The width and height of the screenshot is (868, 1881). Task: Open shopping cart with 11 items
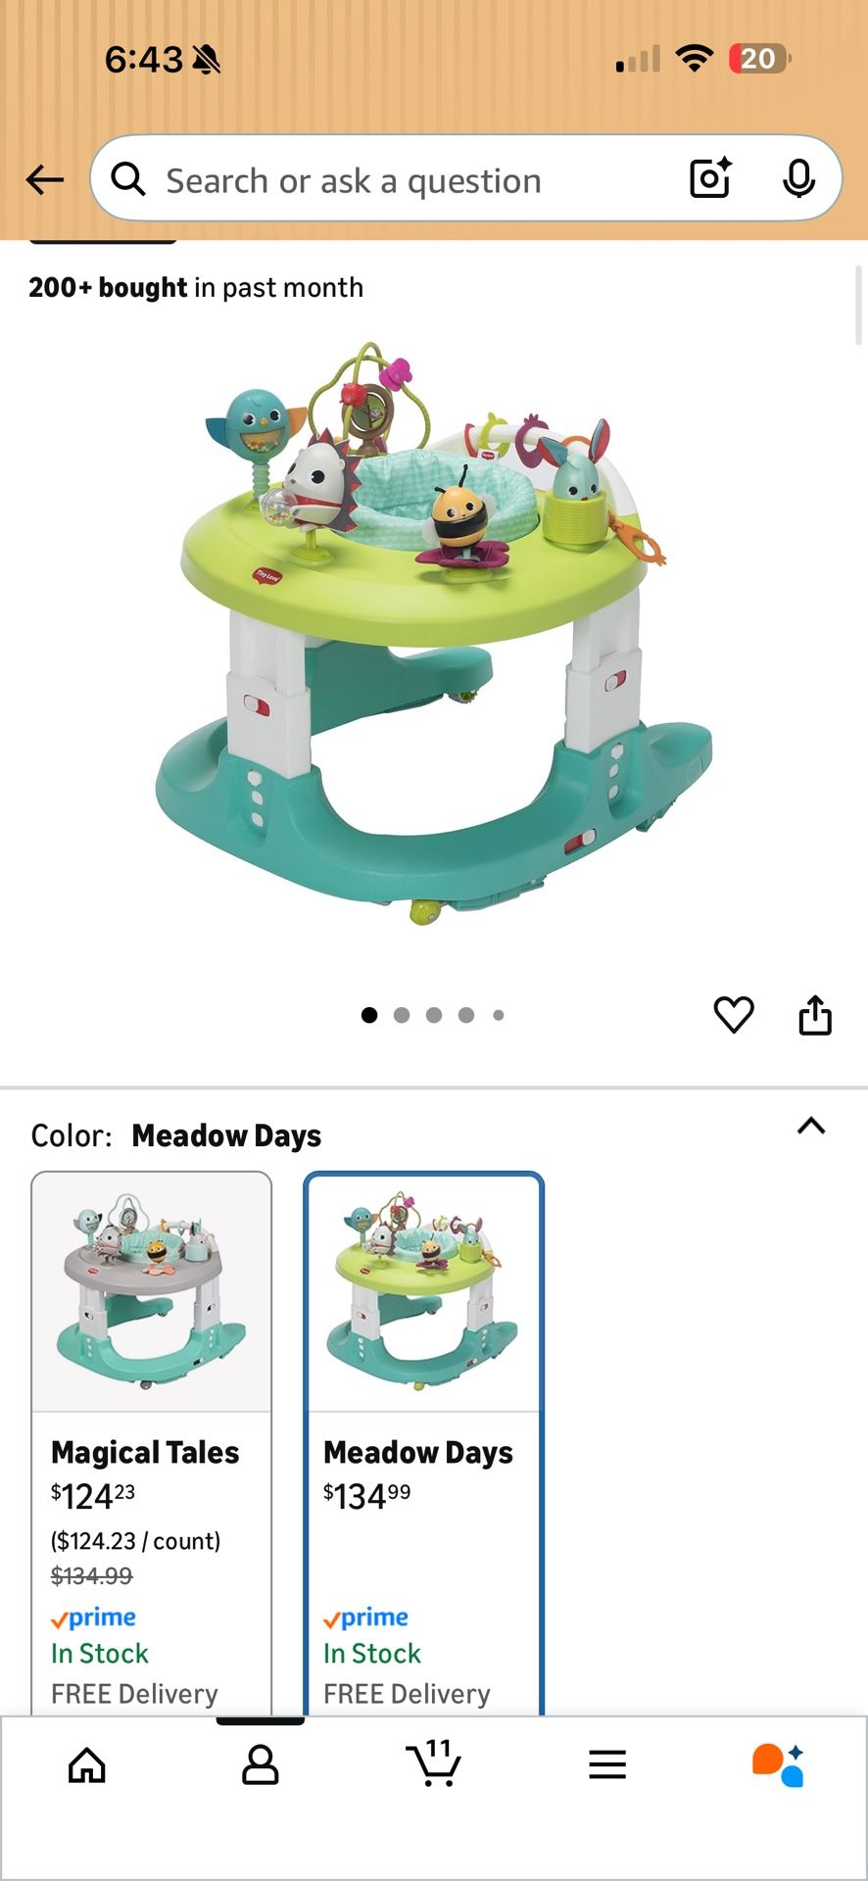(434, 1763)
